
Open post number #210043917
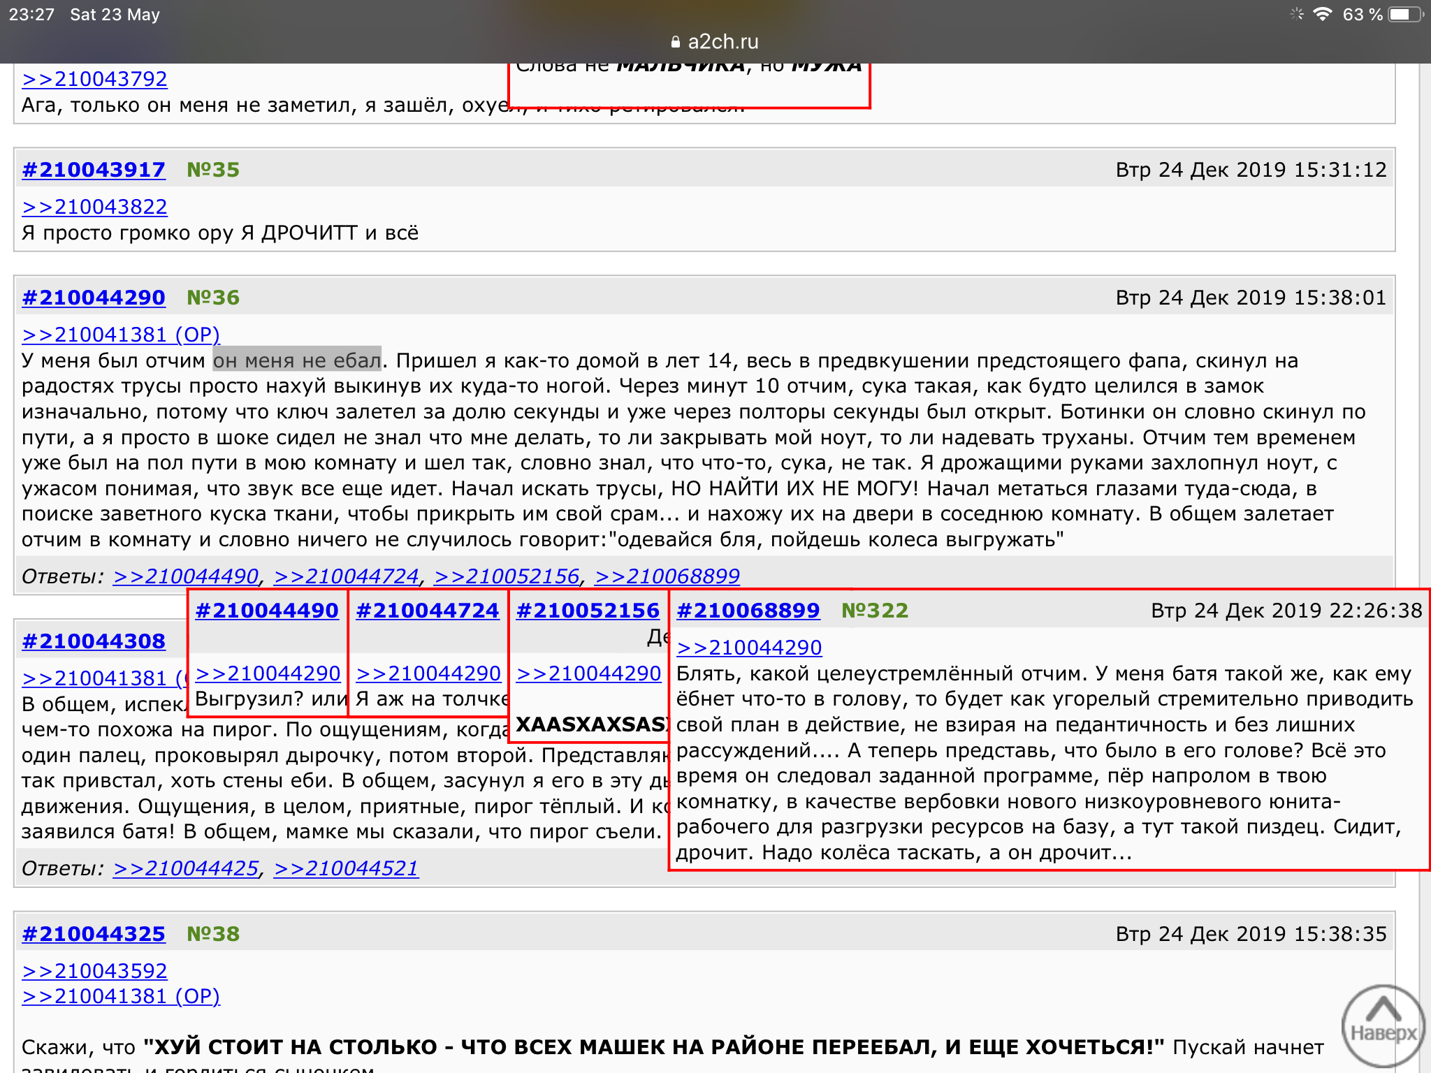click(x=94, y=170)
